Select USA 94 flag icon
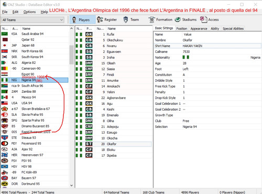Viewport: 262px width, 194px height. point(5,103)
